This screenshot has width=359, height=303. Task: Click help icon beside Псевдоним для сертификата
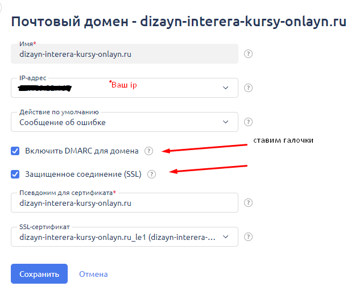[x=248, y=202]
